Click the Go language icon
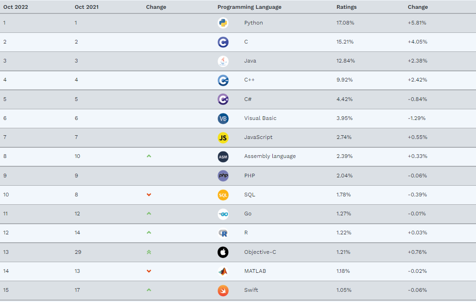The width and height of the screenshot is (476, 302). tap(223, 214)
